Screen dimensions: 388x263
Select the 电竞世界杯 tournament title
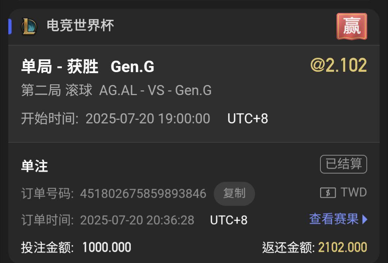[81, 25]
